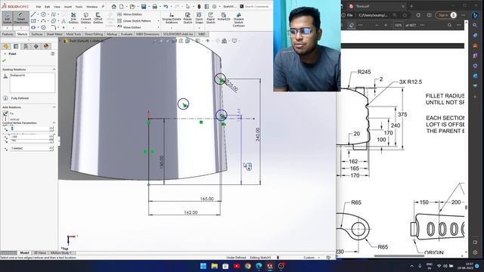Open the Tools menu
This screenshot has width=484, height=272.
pyautogui.click(x=79, y=7)
